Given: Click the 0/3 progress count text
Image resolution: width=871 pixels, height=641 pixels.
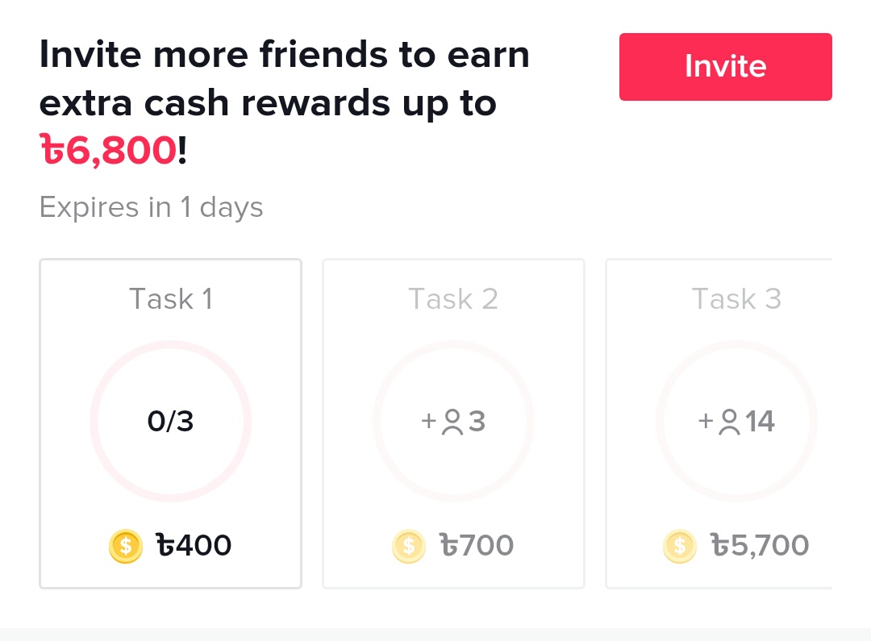Looking at the screenshot, I should (x=171, y=422).
